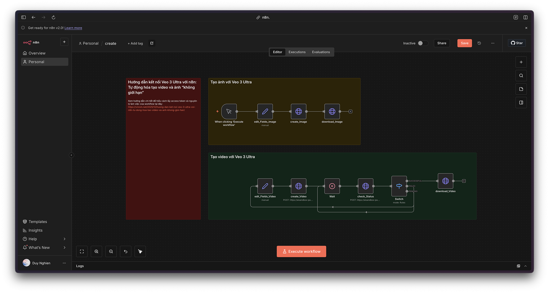The width and height of the screenshot is (549, 293).
Task: Open the Learn more link
Action: pyautogui.click(x=73, y=28)
